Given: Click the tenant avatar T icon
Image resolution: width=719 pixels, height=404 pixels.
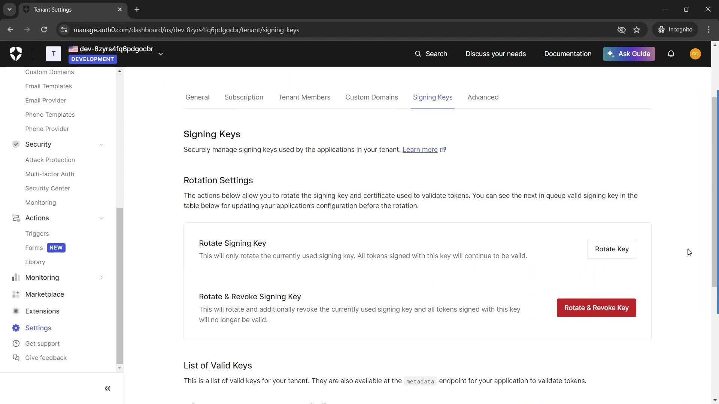Looking at the screenshot, I should (x=54, y=54).
